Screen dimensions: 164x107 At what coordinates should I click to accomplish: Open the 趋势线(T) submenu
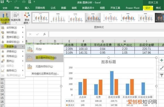(13, 70)
